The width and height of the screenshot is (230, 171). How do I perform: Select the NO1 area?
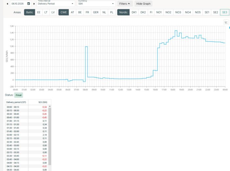point(159,12)
